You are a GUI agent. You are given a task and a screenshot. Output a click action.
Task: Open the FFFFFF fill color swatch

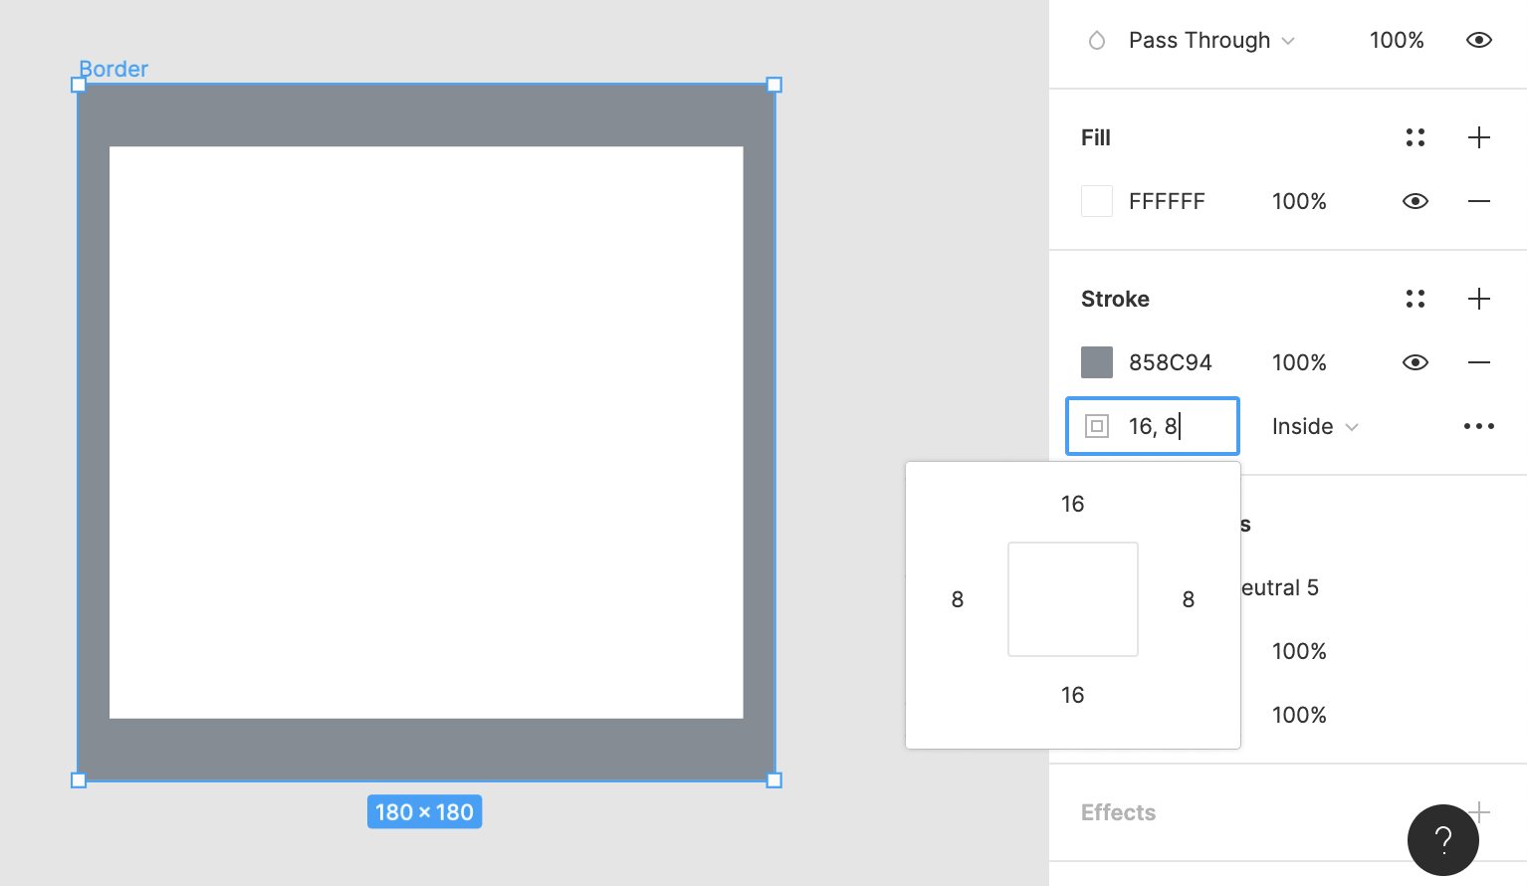point(1096,201)
